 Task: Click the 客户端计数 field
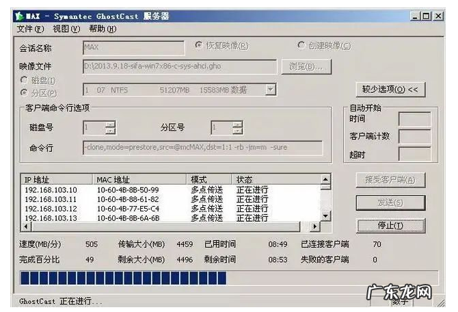click(x=415, y=137)
